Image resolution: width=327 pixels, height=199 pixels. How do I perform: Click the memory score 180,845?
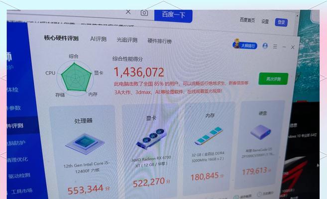point(205,177)
